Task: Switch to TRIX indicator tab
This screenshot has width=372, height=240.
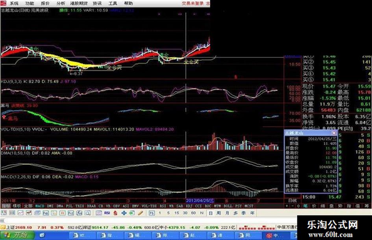Action: pos(80,206)
